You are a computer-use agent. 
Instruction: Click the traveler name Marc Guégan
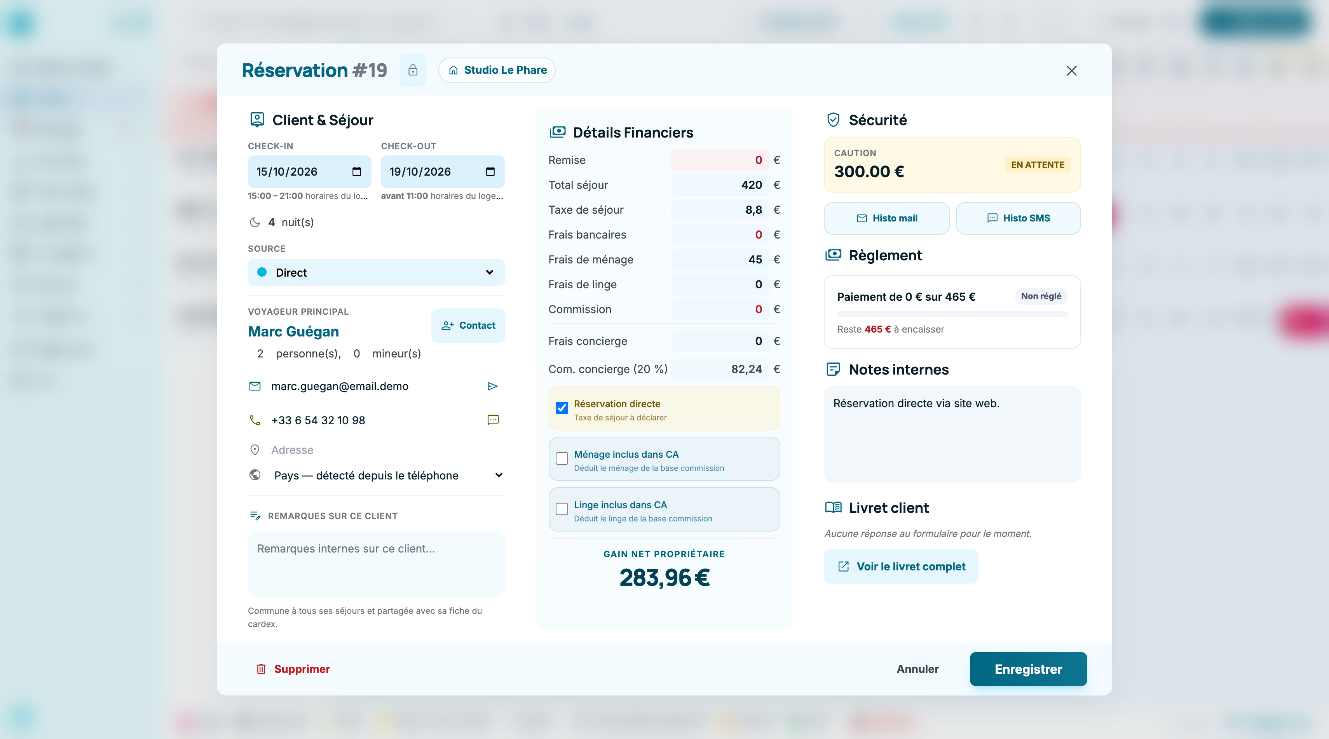click(x=293, y=331)
